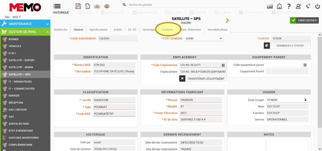Viewport: 322px width, 151px height.
Task: Click the Marque field THURAYA
Action: click(201, 100)
